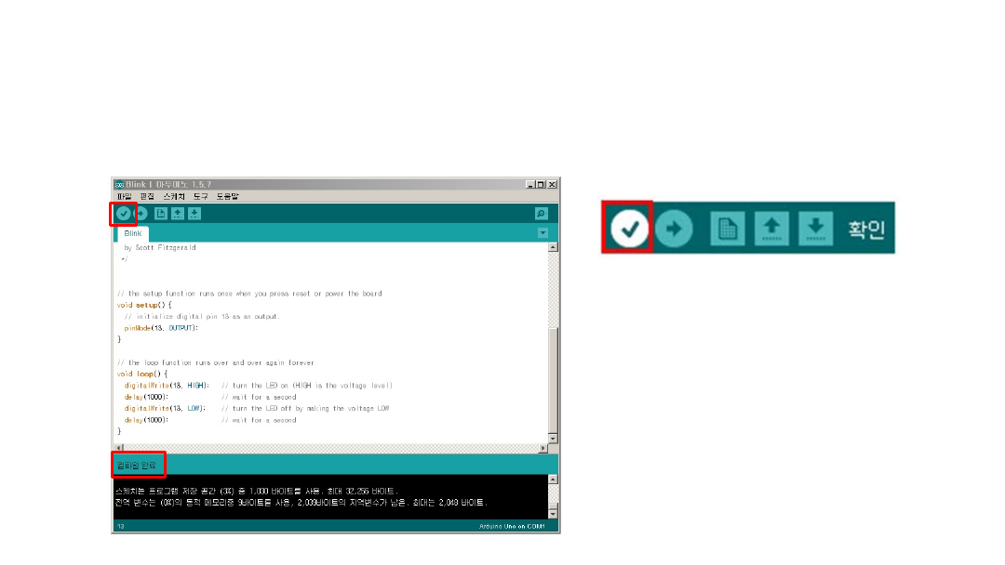
Task: Open the 파일 menu
Action: pyautogui.click(x=125, y=196)
